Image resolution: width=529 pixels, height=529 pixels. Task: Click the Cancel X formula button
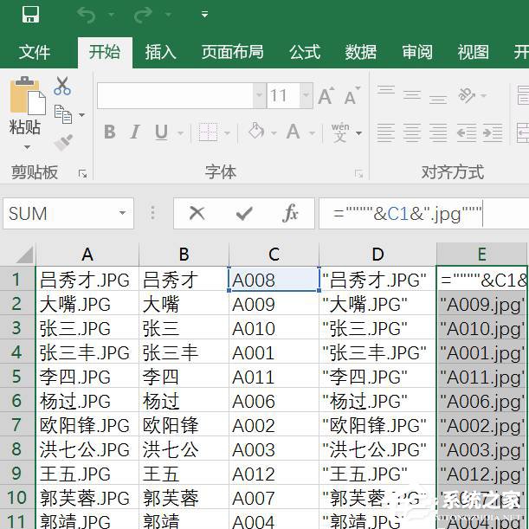pos(197,213)
